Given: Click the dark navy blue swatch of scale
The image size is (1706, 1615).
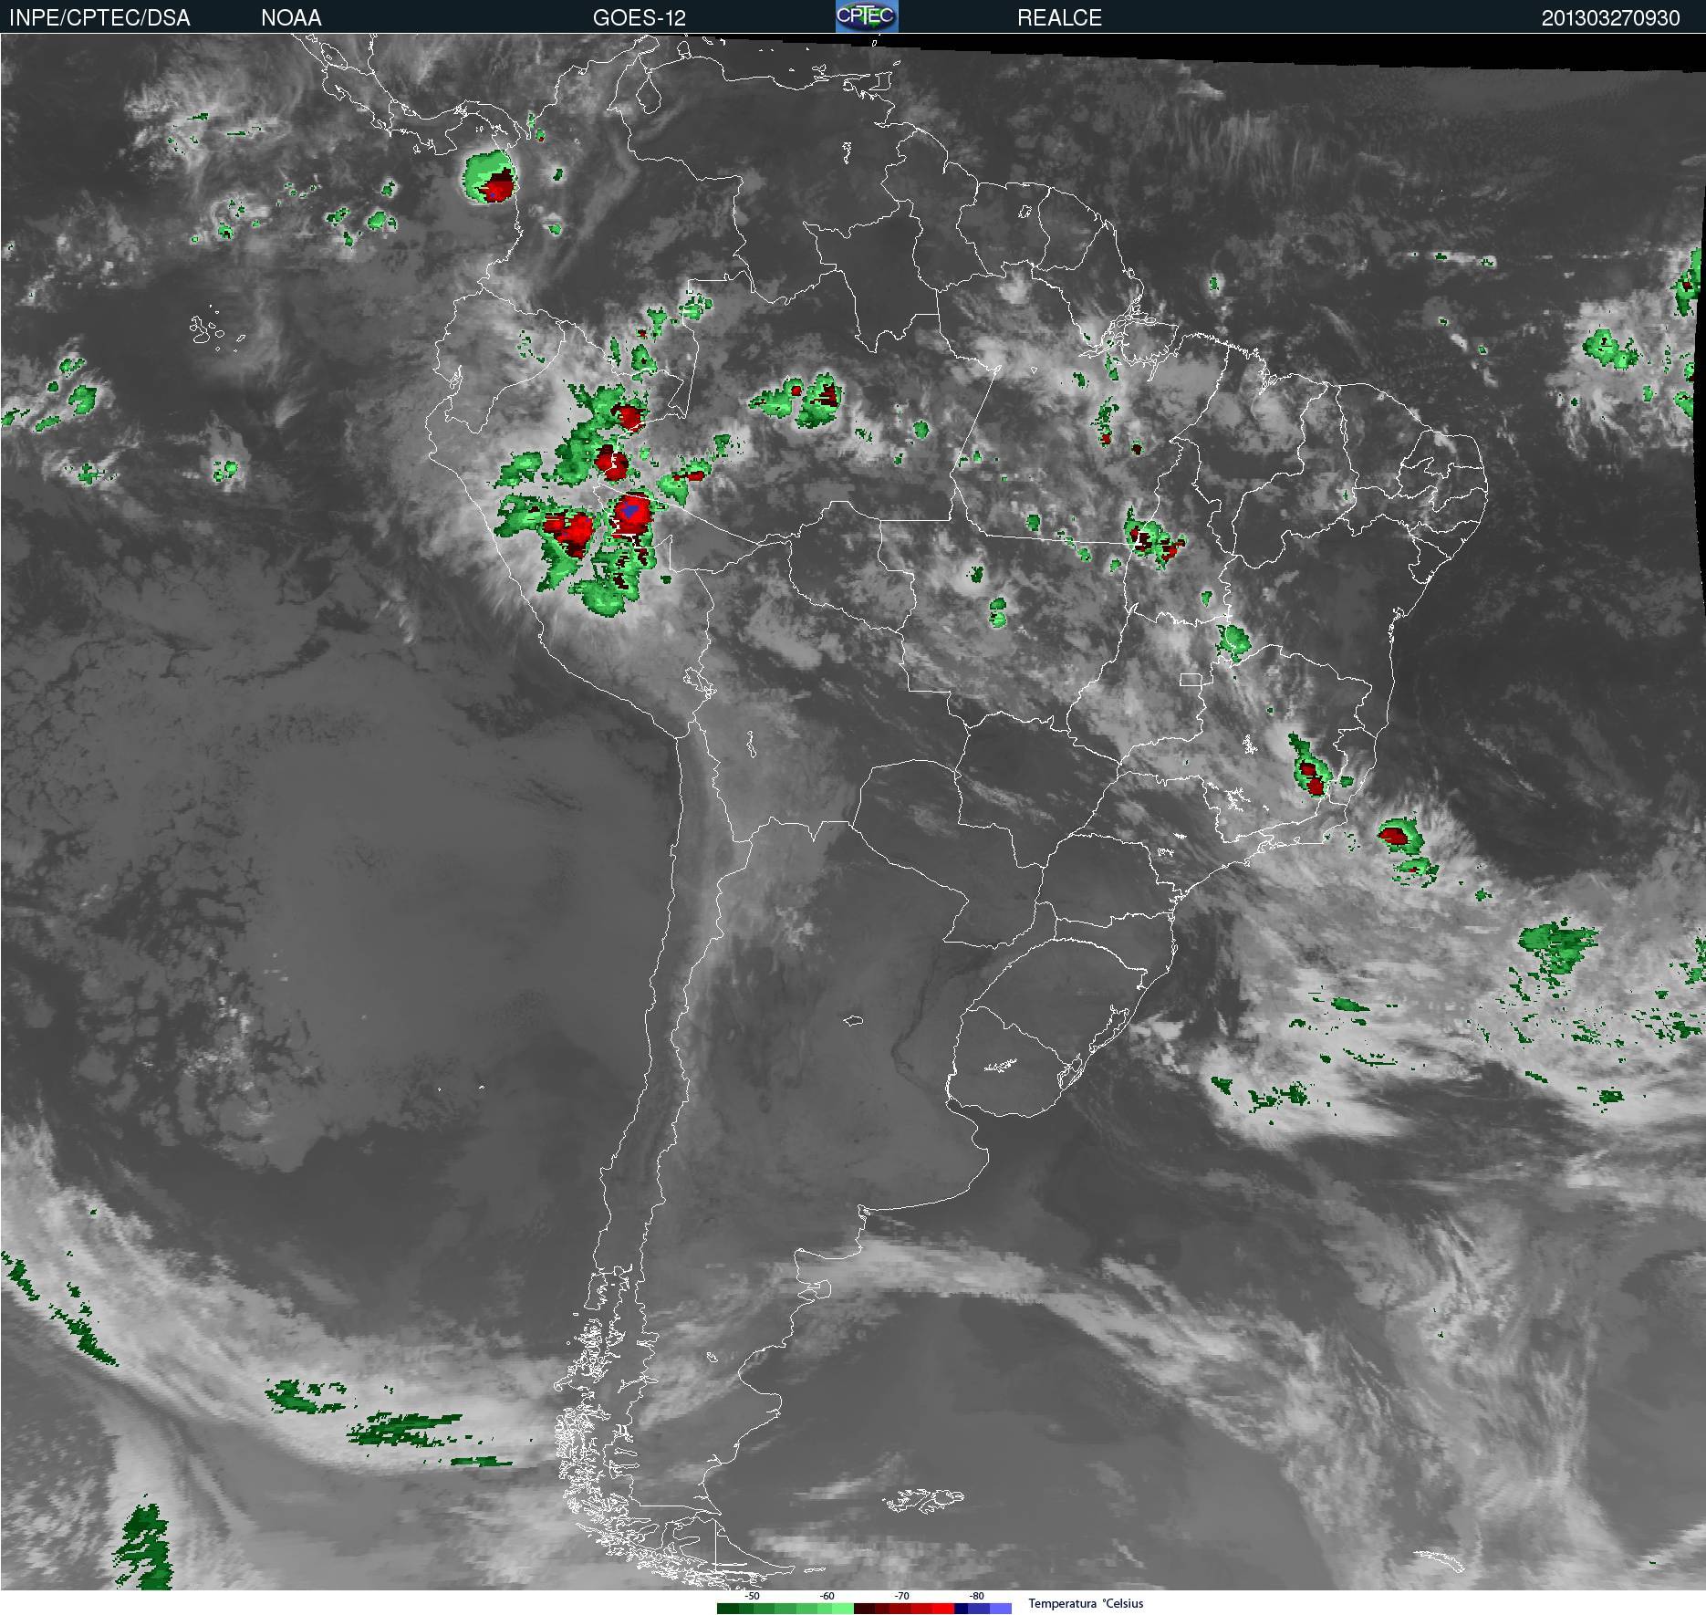Looking at the screenshot, I should click(961, 1609).
